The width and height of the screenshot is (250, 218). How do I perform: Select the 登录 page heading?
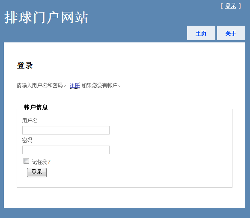point(25,66)
